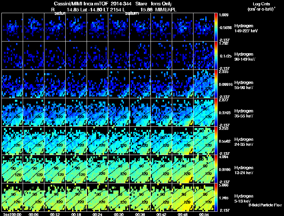Open the Hydrogen 149-227 keV panel at 00:24
Image resolution: width=284 pixels, height=216 pixels.
97,27
